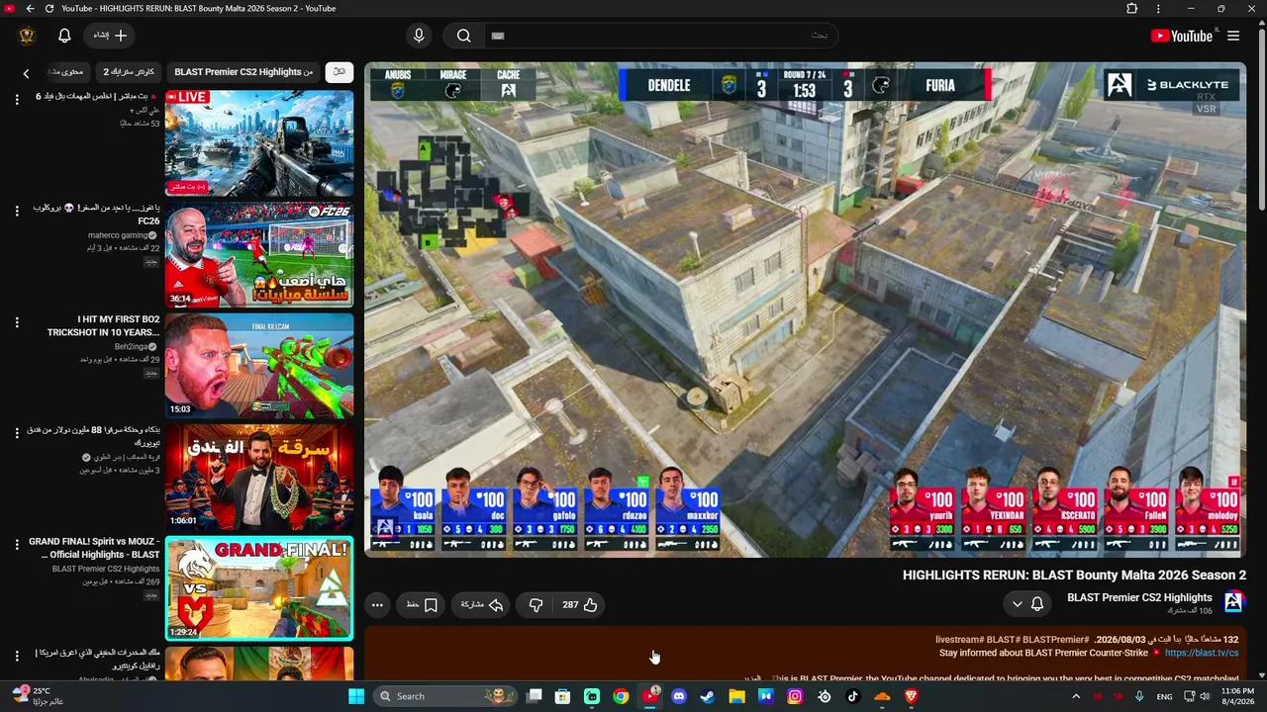
Task: Like the video with thumbs up
Action: pos(580,605)
